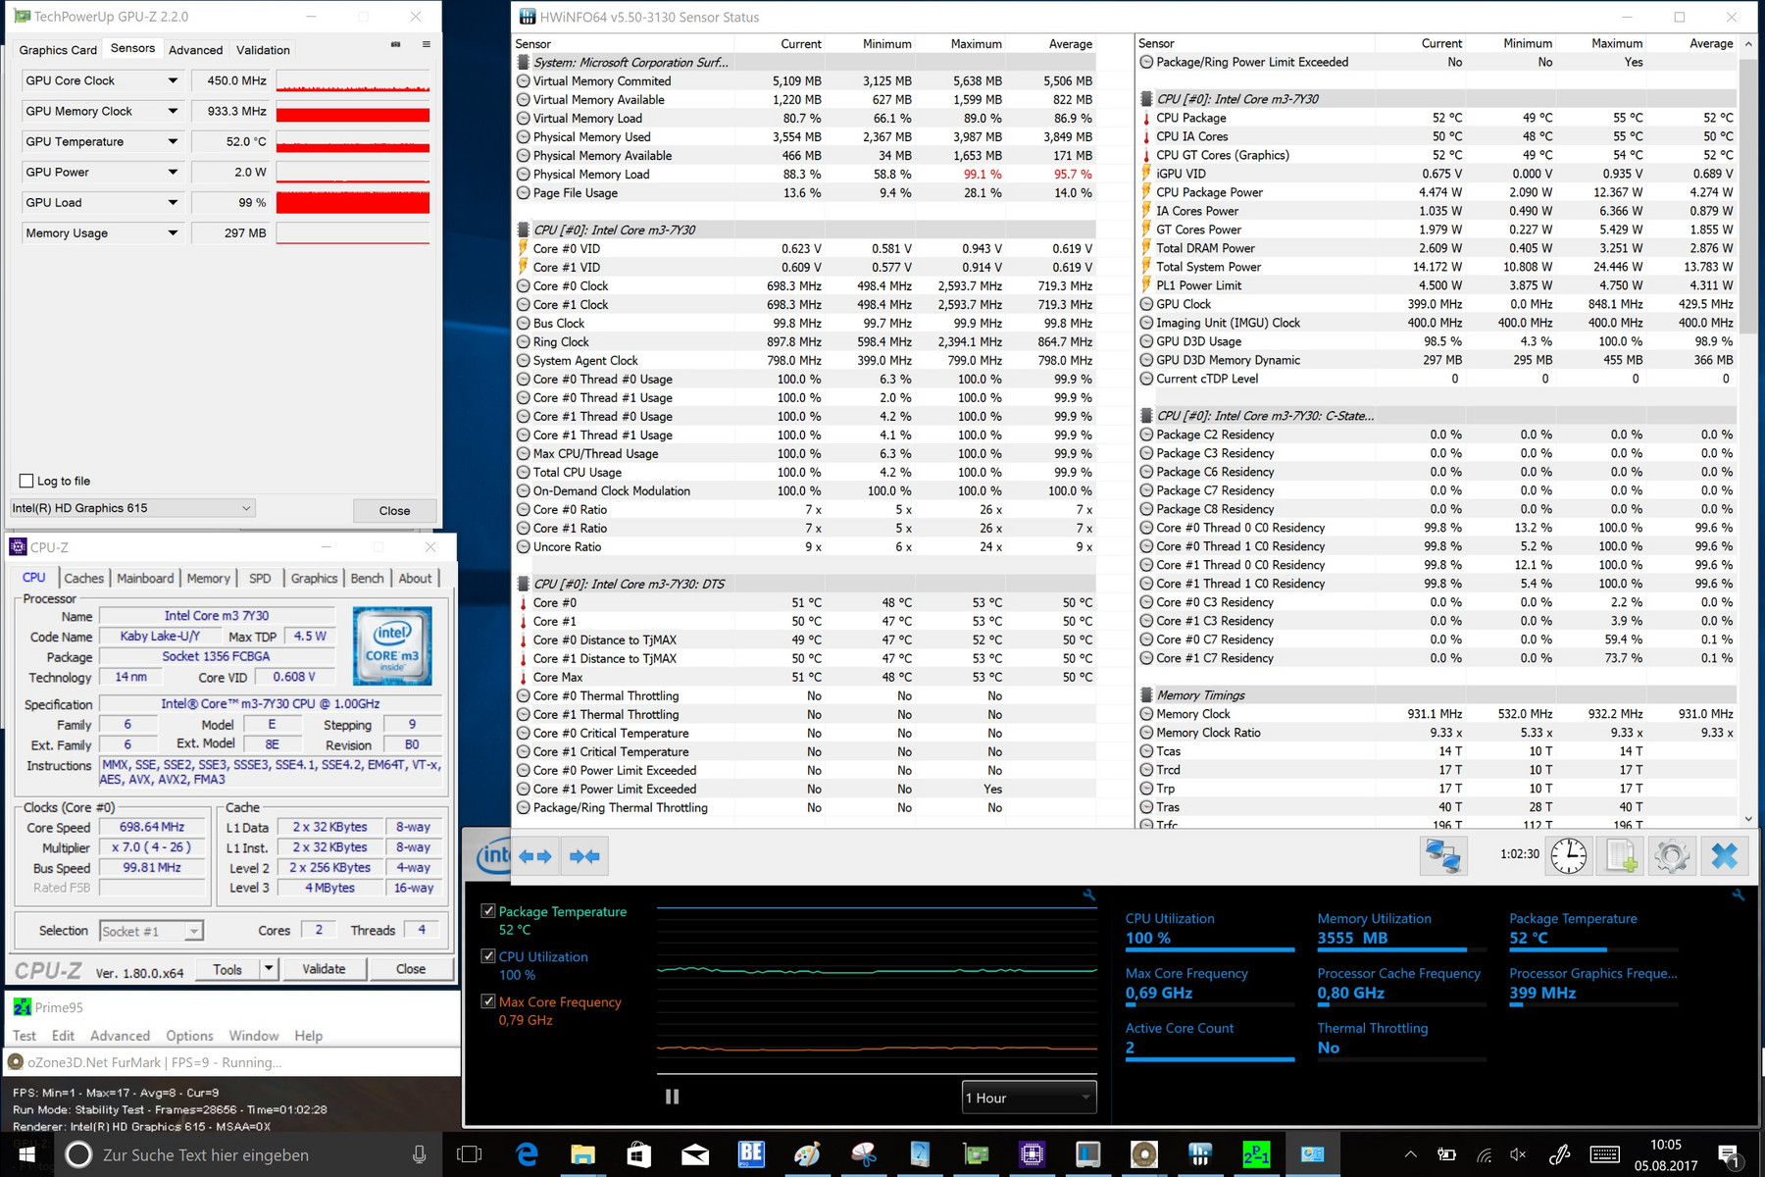Screen dimensions: 1765x1177
Task: Open the Intel(R) HD Graphics 615 selector
Action: coord(132,508)
